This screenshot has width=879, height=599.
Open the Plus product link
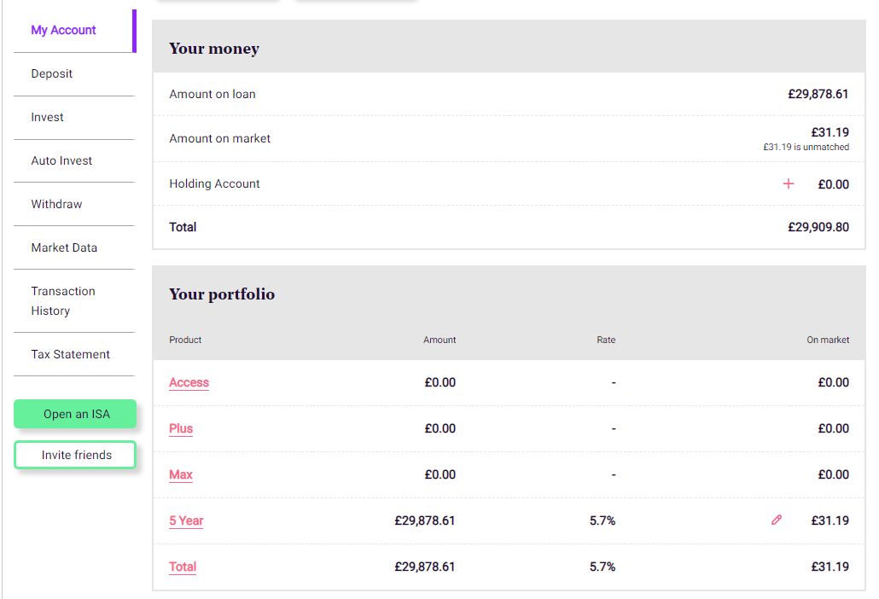pyautogui.click(x=181, y=428)
